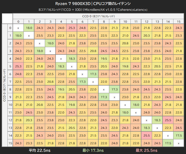Click the 最小 17.3ns minimum label
Viewport: 186px width, 154px height.
click(93, 151)
